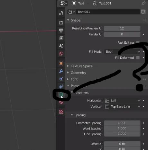
Task: Open the editor type menu in header
Action: click(64, 3)
